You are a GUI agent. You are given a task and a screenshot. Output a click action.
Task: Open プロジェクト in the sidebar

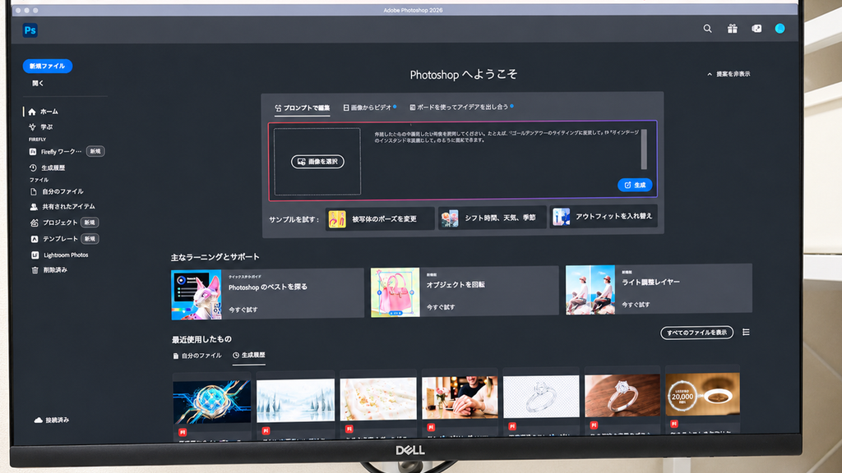[x=53, y=223]
